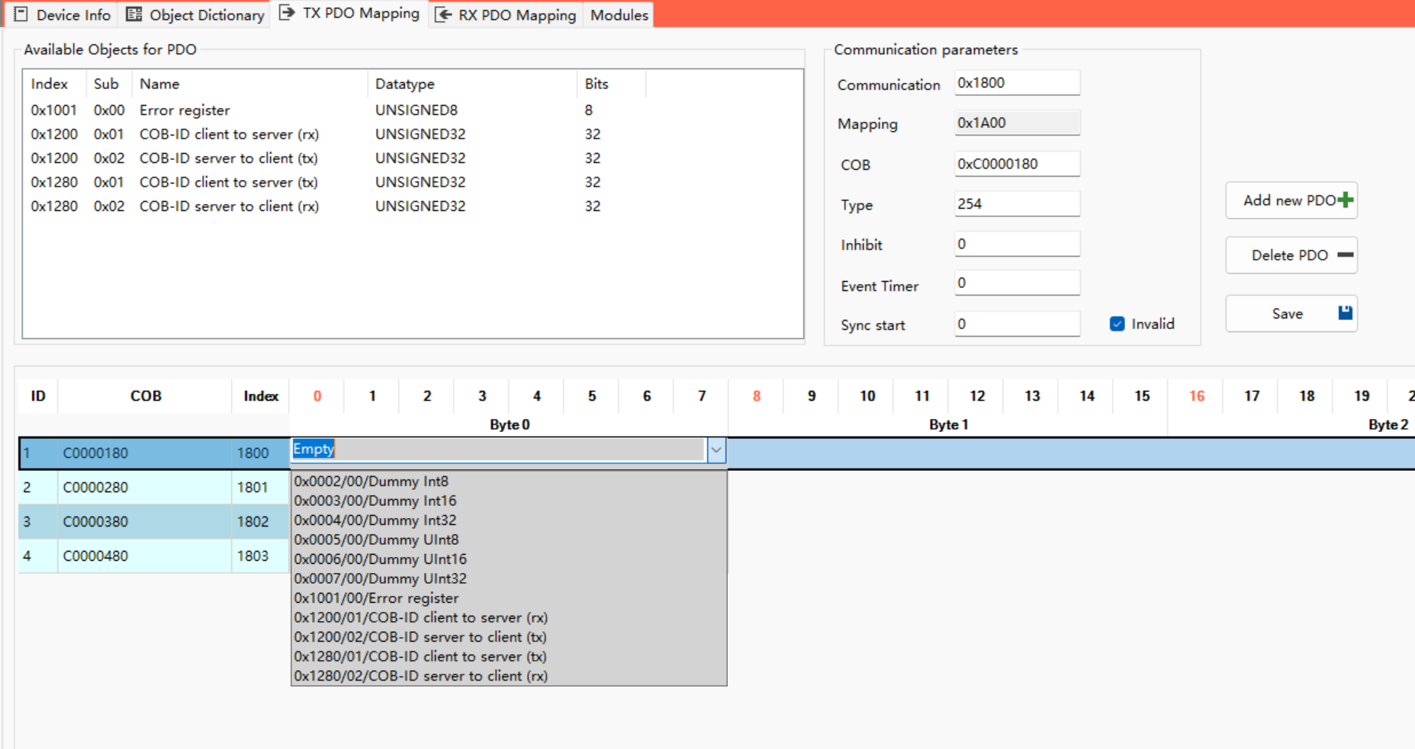Choose 0x1001/00/Error register from dropdown
This screenshot has width=1415, height=749.
pos(509,598)
